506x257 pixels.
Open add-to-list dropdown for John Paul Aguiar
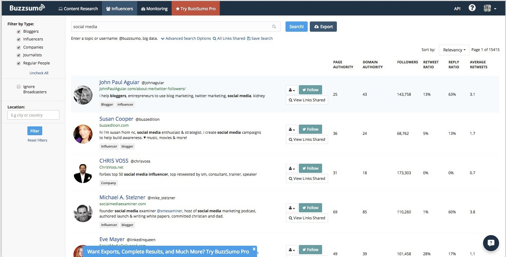click(292, 90)
